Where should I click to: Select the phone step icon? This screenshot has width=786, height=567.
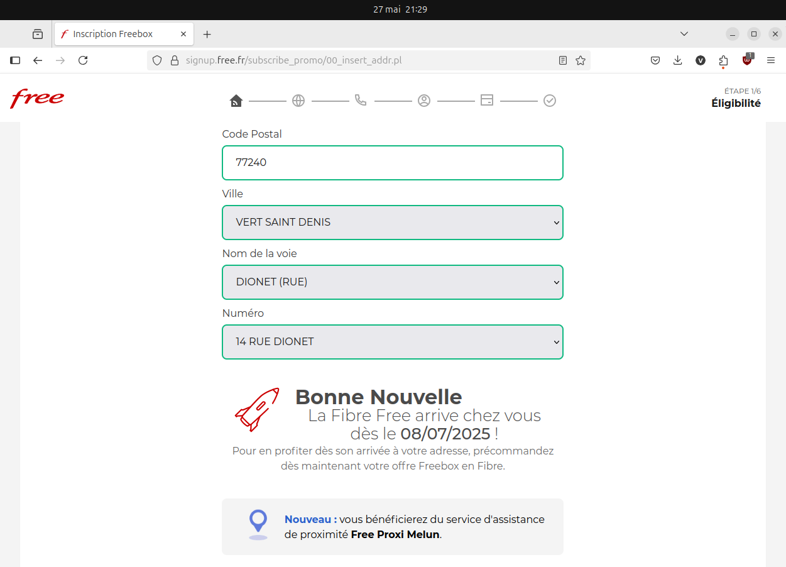pos(361,100)
